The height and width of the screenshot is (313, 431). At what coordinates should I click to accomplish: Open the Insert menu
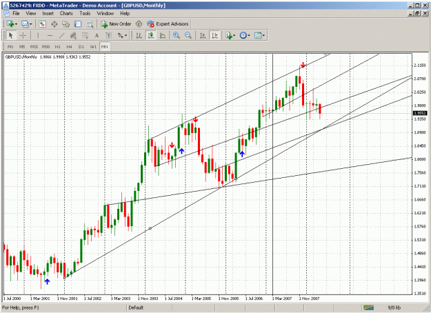point(48,13)
